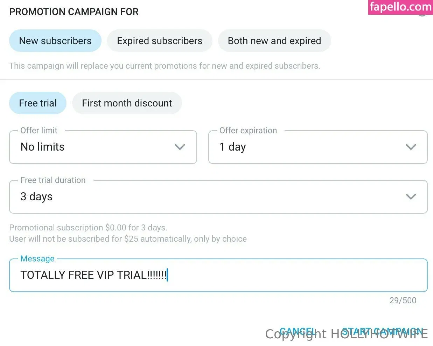The width and height of the screenshot is (433, 346).
Task: Click the Promotion Campaign For heading
Action: coord(74,12)
